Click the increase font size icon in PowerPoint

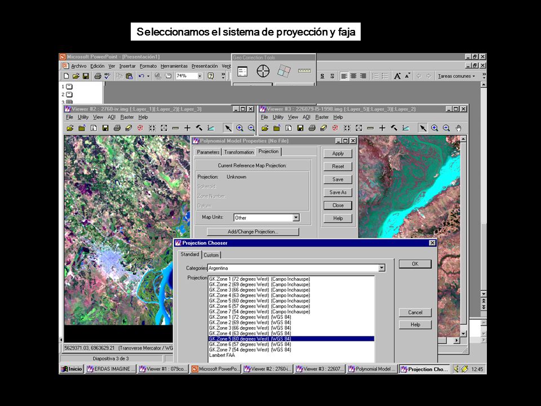[x=397, y=76]
